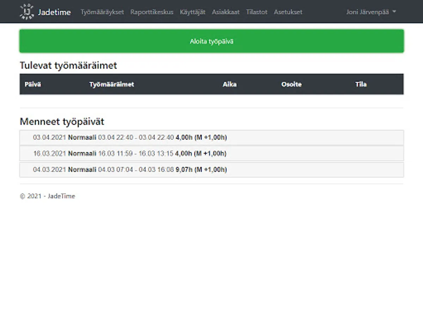Viewport: 423px width, 317px height.
Task: Select the Tila column header
Action: click(361, 84)
